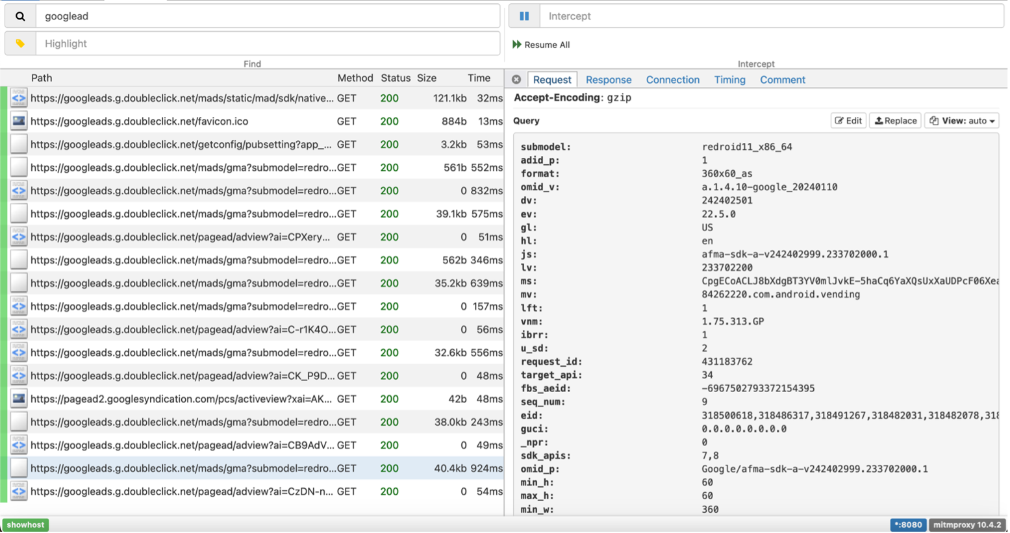
Task: Close the flow detail panel
Action: [x=516, y=80]
